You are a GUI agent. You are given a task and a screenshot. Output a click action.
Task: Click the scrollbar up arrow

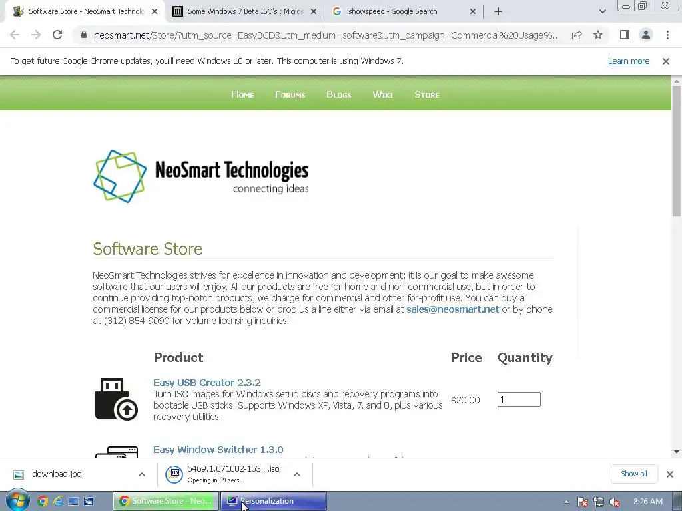point(677,81)
